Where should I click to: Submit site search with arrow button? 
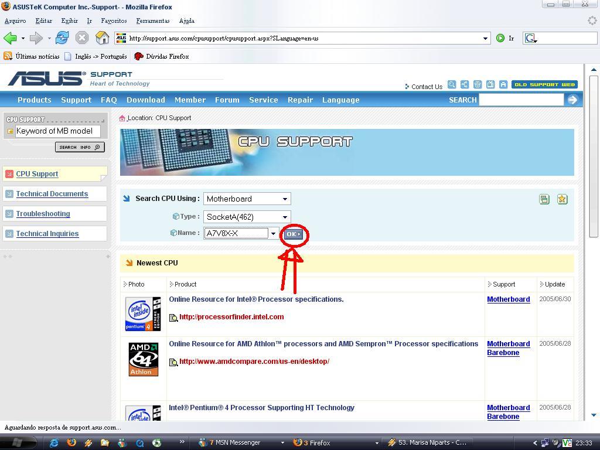tap(572, 100)
